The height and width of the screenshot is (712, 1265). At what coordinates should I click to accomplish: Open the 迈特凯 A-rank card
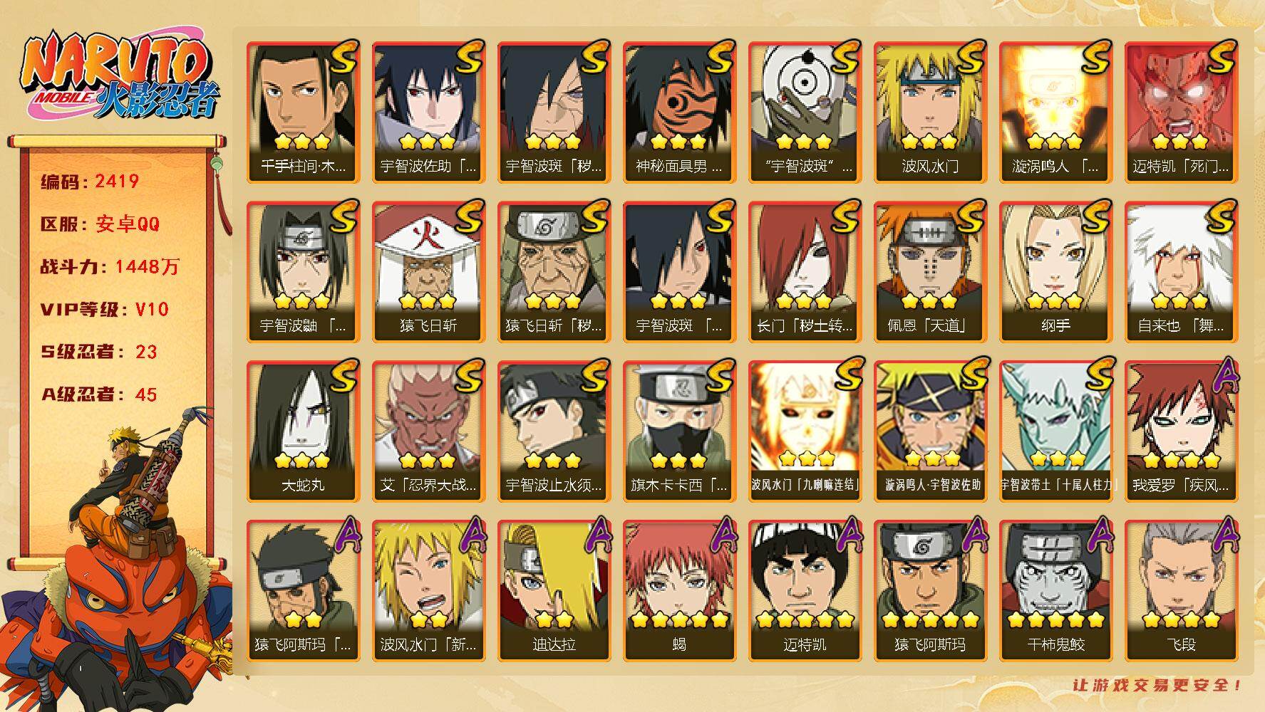tap(805, 590)
